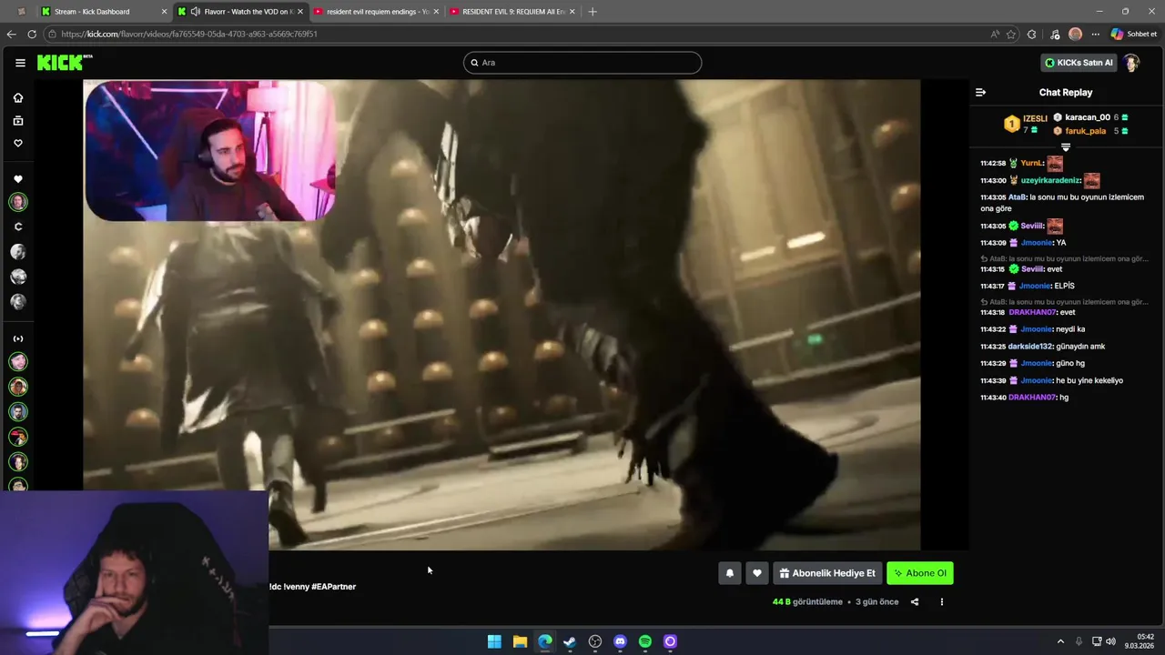This screenshot has width=1165, height=655.
Task: Click the live broadcast icon in the sidebar
Action: pyautogui.click(x=18, y=338)
